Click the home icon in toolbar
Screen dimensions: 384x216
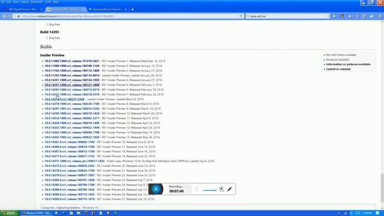[350, 16]
